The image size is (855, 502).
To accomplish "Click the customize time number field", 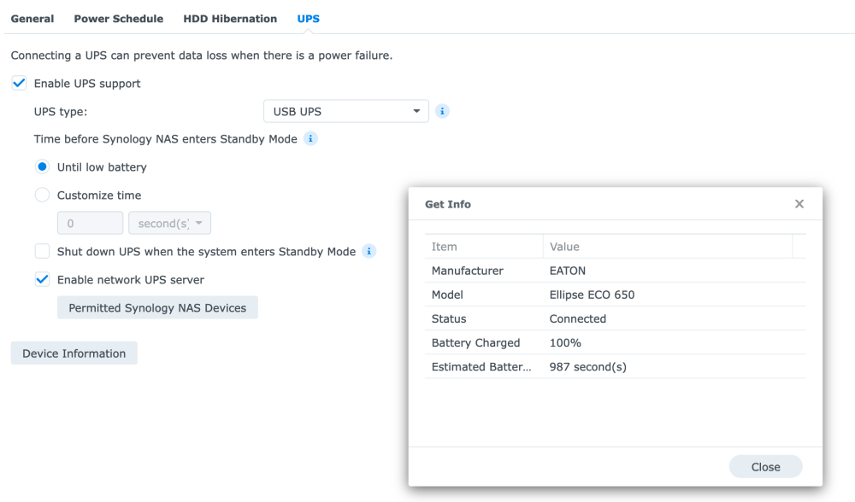I will (x=90, y=224).
